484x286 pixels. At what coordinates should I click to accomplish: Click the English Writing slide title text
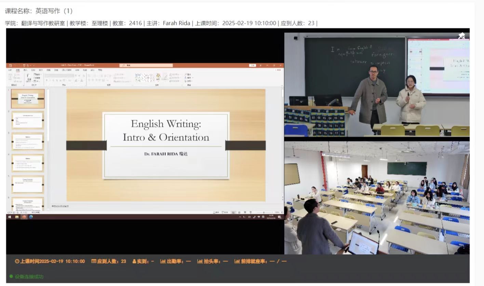click(x=166, y=123)
